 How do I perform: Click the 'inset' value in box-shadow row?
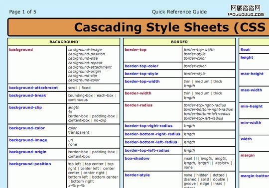point(188,158)
